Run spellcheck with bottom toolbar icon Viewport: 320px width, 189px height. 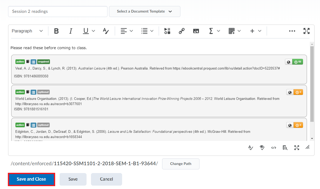[251, 148]
